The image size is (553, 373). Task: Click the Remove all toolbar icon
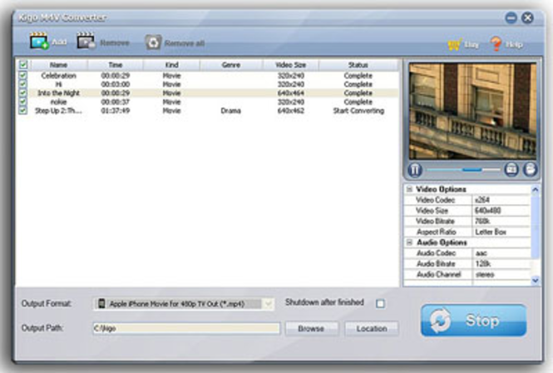pyautogui.click(x=153, y=42)
